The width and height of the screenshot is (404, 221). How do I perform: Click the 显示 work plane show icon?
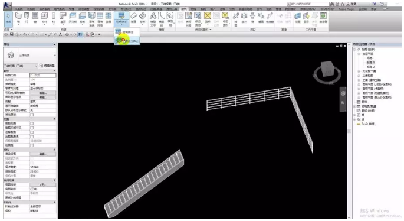coord(306,18)
